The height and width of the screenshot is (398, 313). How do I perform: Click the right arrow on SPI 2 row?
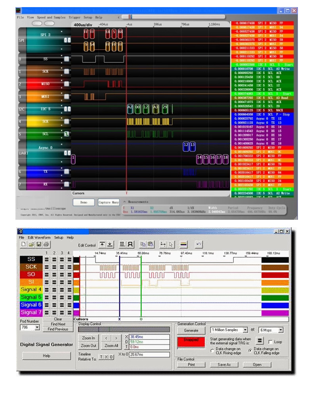[x=69, y=40]
